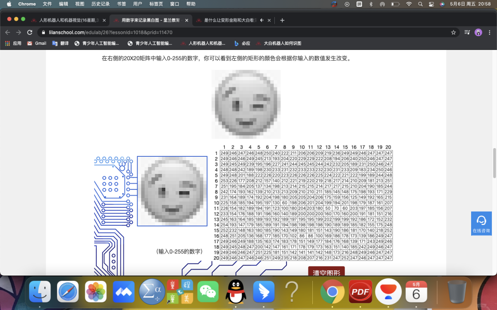This screenshot has width=497, height=310.
Task: Close the 人形机器人和机器视觉 tab
Action: (x=104, y=20)
